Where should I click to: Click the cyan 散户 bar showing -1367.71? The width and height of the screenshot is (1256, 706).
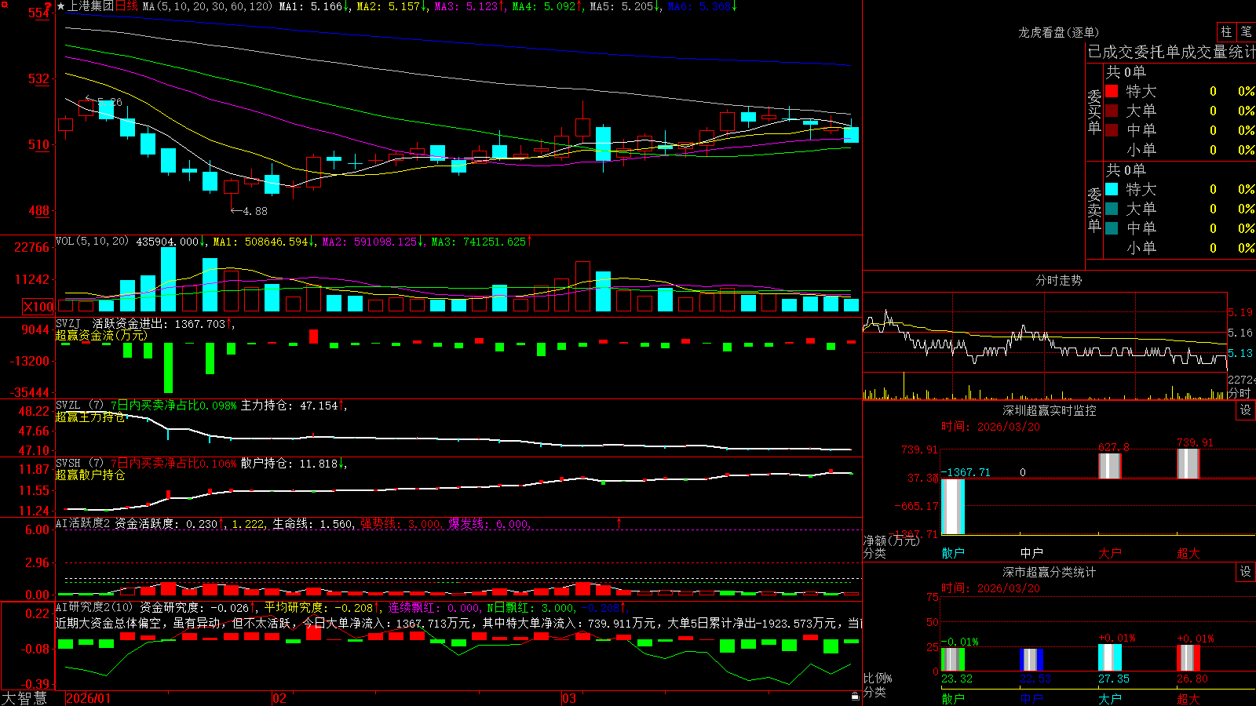(953, 507)
